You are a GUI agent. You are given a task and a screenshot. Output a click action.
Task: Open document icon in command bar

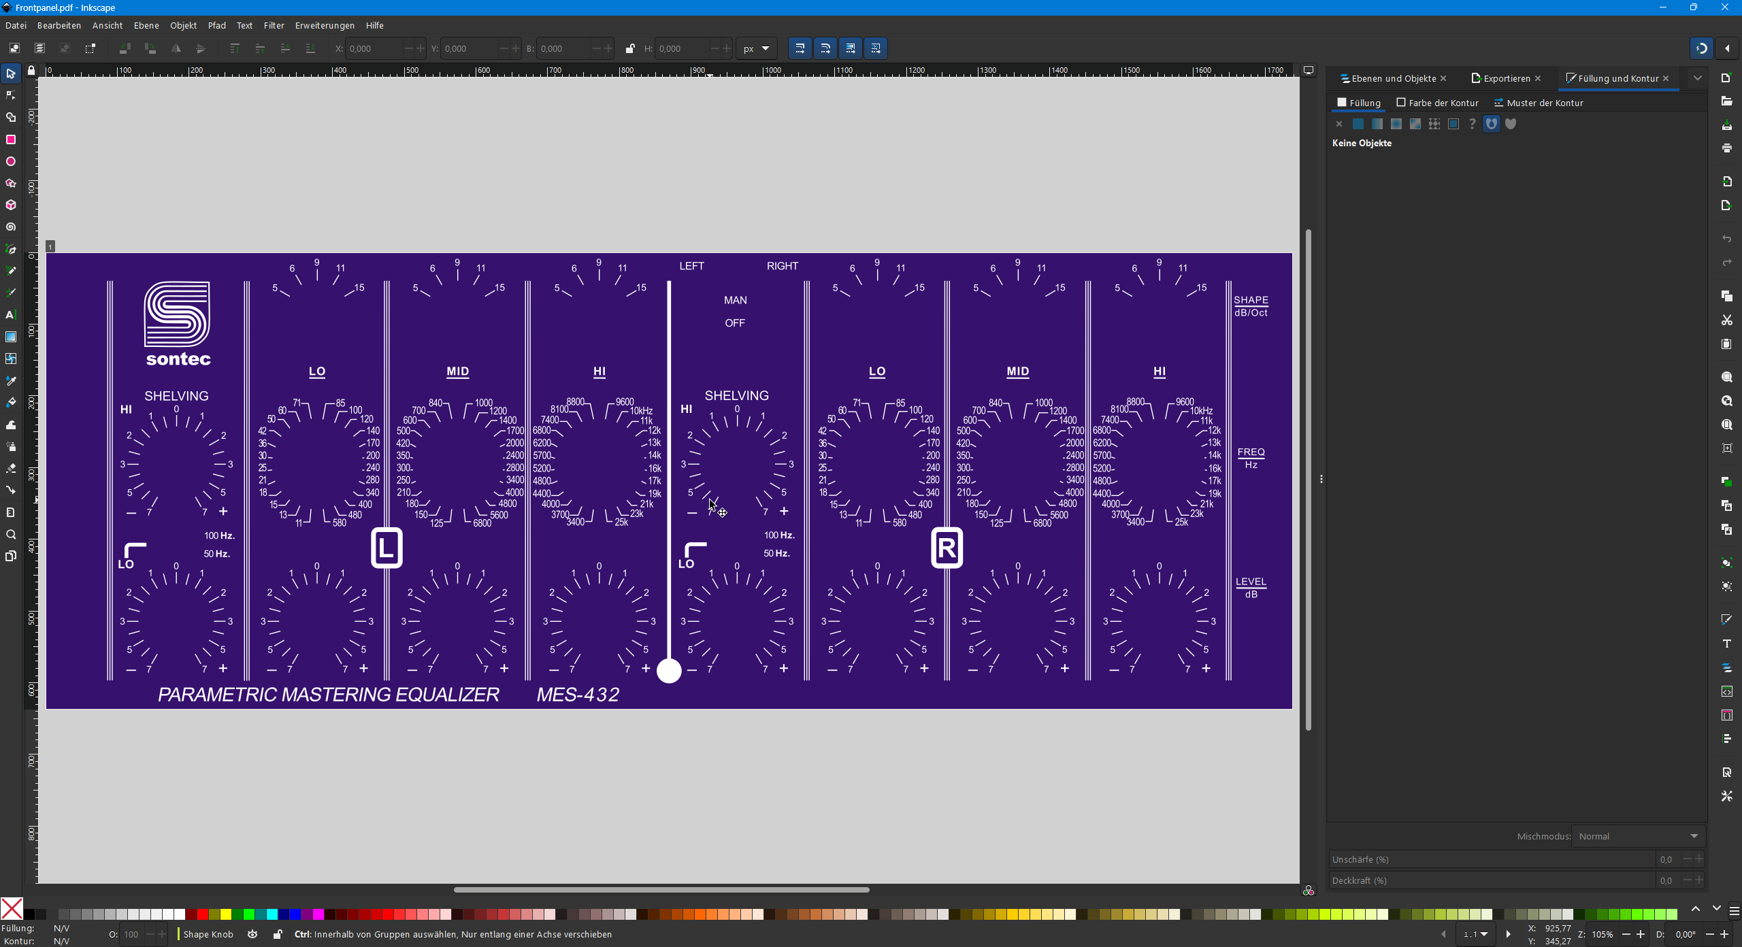1726,101
